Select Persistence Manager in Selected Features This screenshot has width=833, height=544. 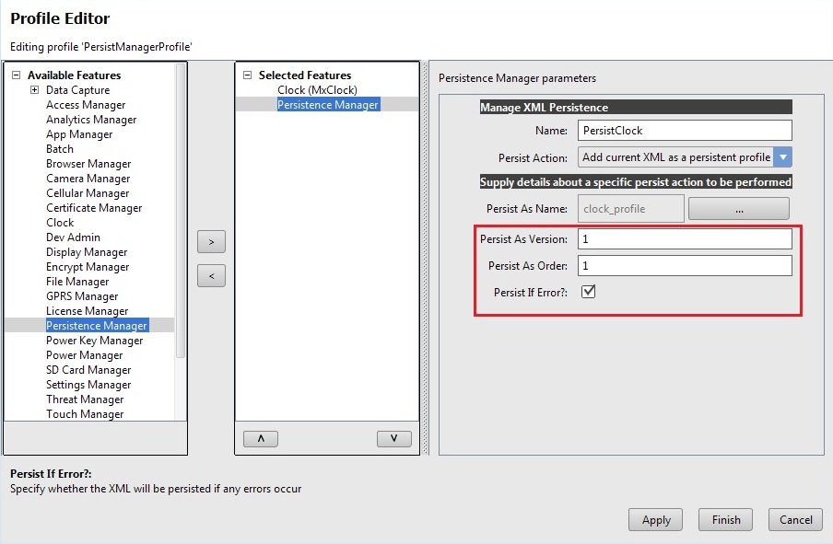327,105
